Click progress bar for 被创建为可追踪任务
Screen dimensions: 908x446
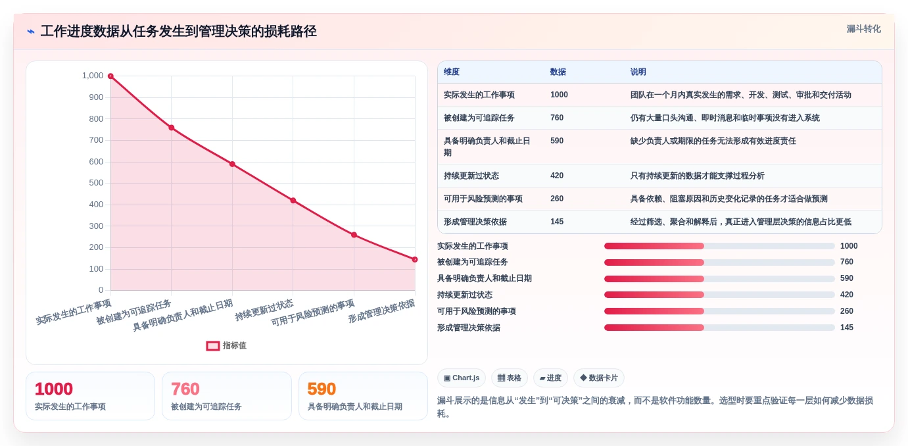pos(719,262)
